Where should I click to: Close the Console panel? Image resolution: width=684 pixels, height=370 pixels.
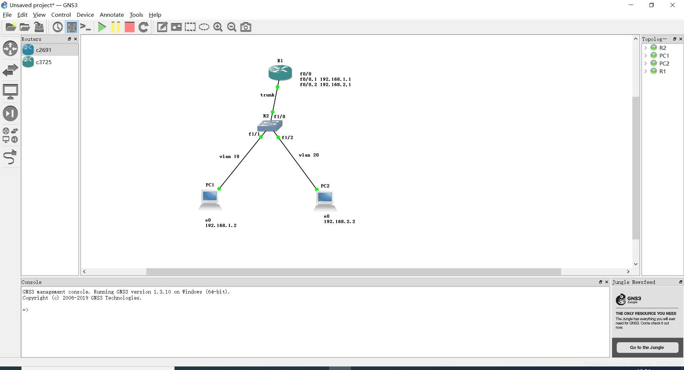click(607, 282)
